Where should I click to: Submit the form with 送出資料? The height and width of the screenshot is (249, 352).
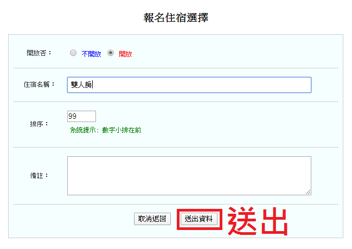pos(200,219)
